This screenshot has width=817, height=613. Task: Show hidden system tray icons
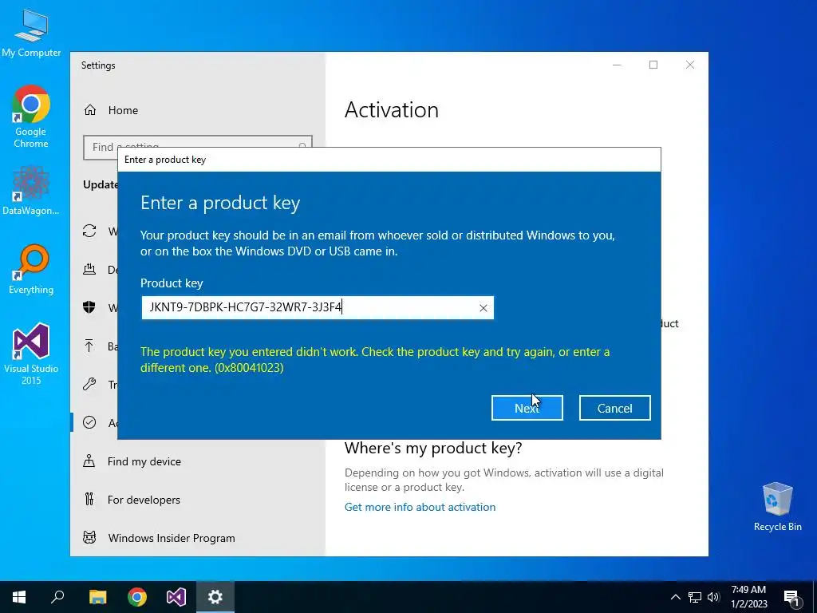click(675, 597)
